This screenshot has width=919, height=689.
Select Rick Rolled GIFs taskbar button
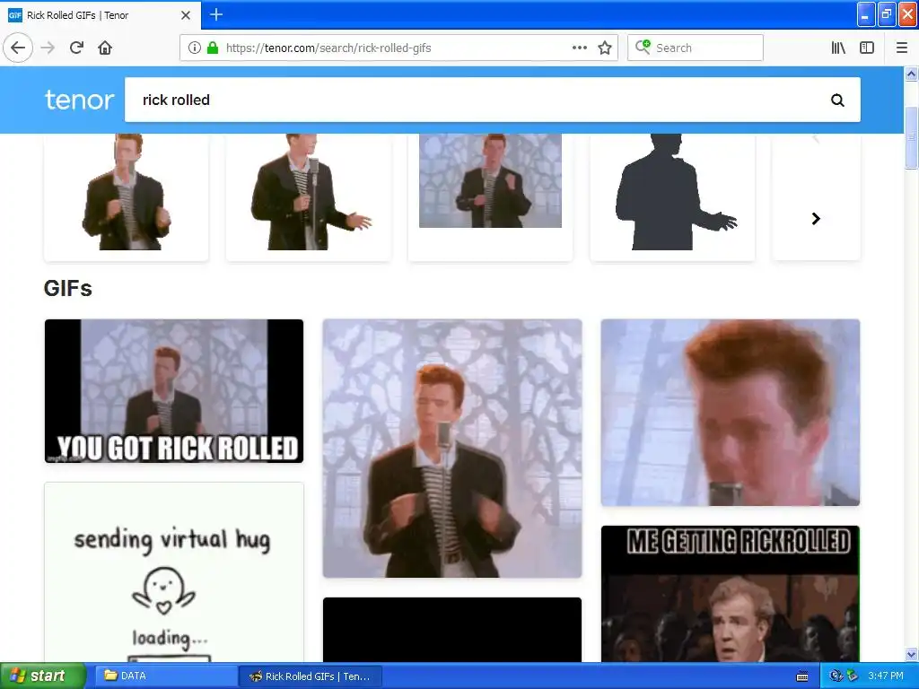coord(311,676)
